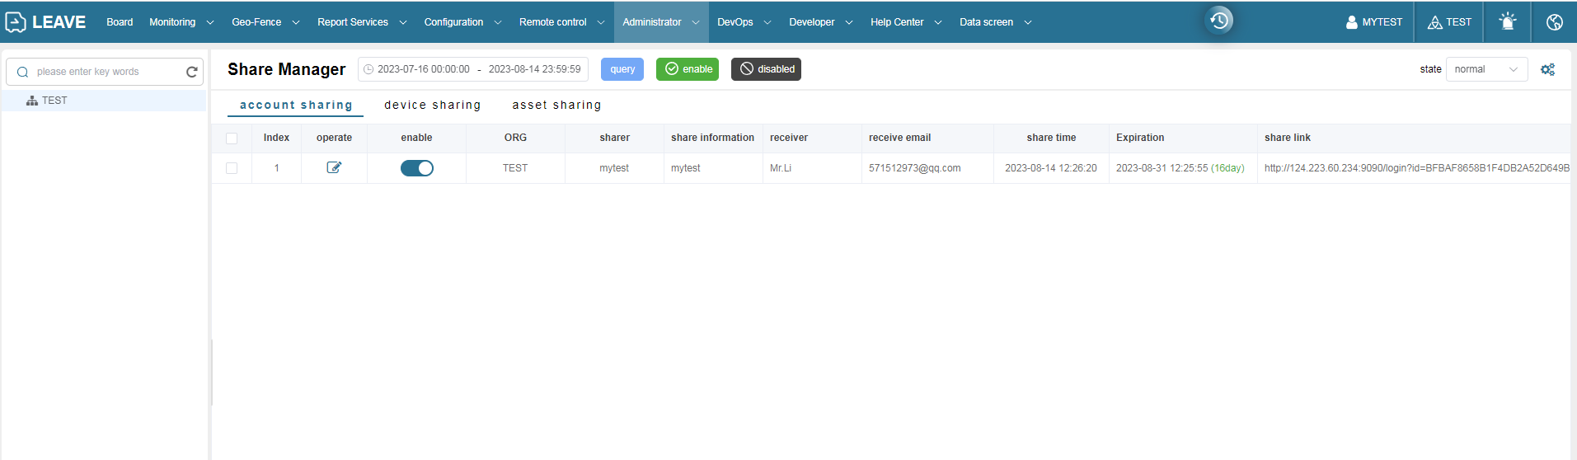Screen dimensions: 1577x460
Task: Click the edit icon in row 1
Action: 334,167
